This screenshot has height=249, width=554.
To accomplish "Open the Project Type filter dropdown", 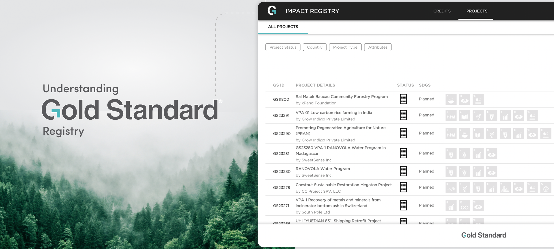I will pos(345,47).
